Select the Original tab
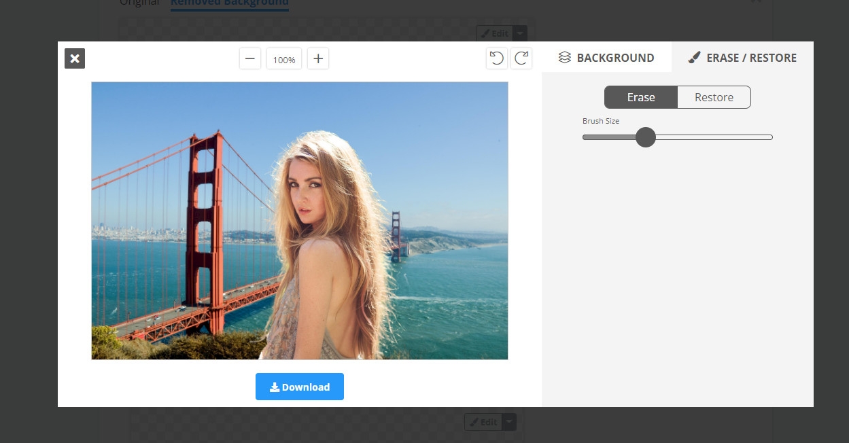This screenshot has width=849, height=443. (x=139, y=2)
